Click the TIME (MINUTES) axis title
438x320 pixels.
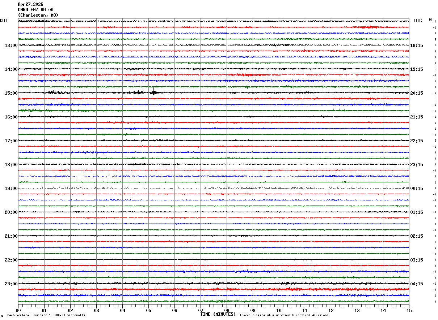pyautogui.click(x=218, y=314)
